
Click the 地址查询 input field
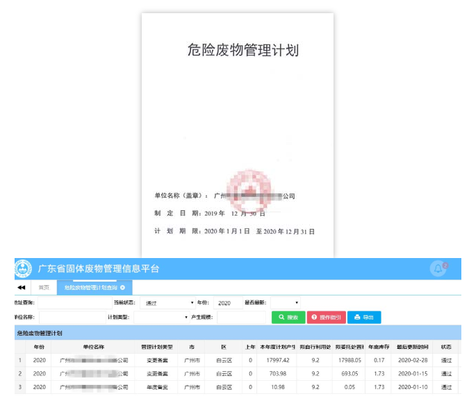click(75, 302)
